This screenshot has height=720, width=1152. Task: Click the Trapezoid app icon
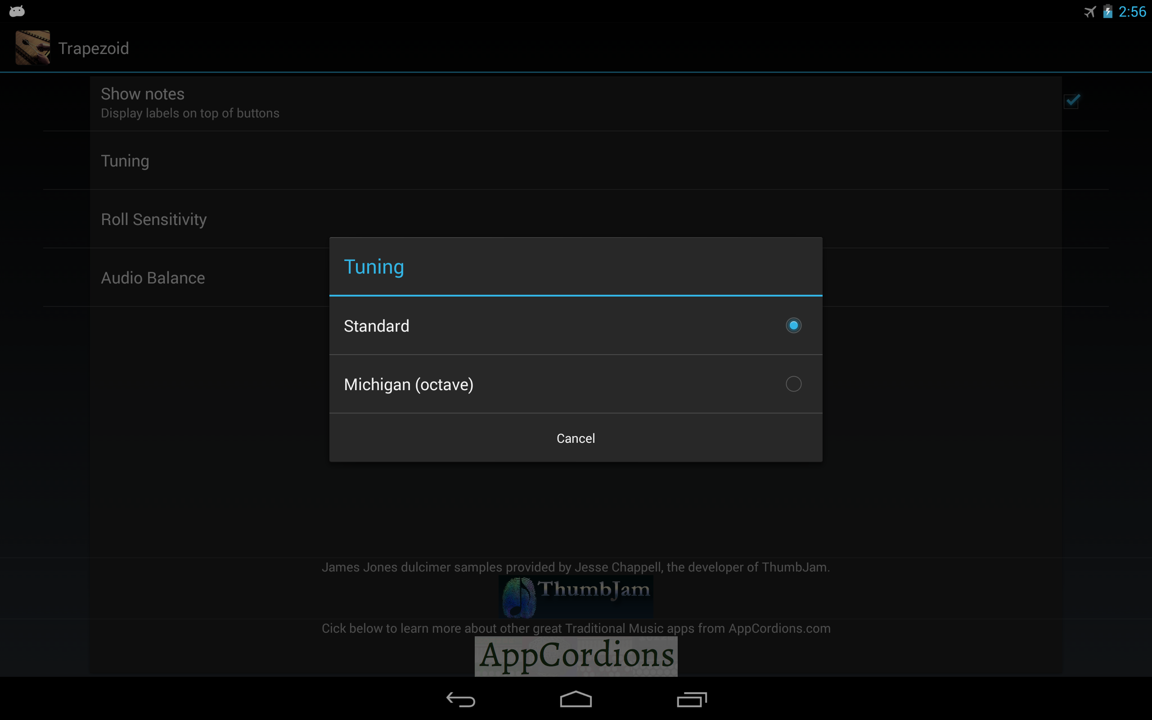click(x=32, y=48)
